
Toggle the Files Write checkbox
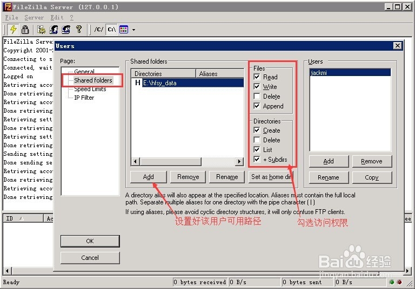(257, 86)
